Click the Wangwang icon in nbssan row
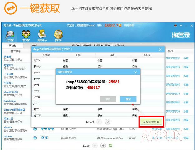 (x=35, y=129)
